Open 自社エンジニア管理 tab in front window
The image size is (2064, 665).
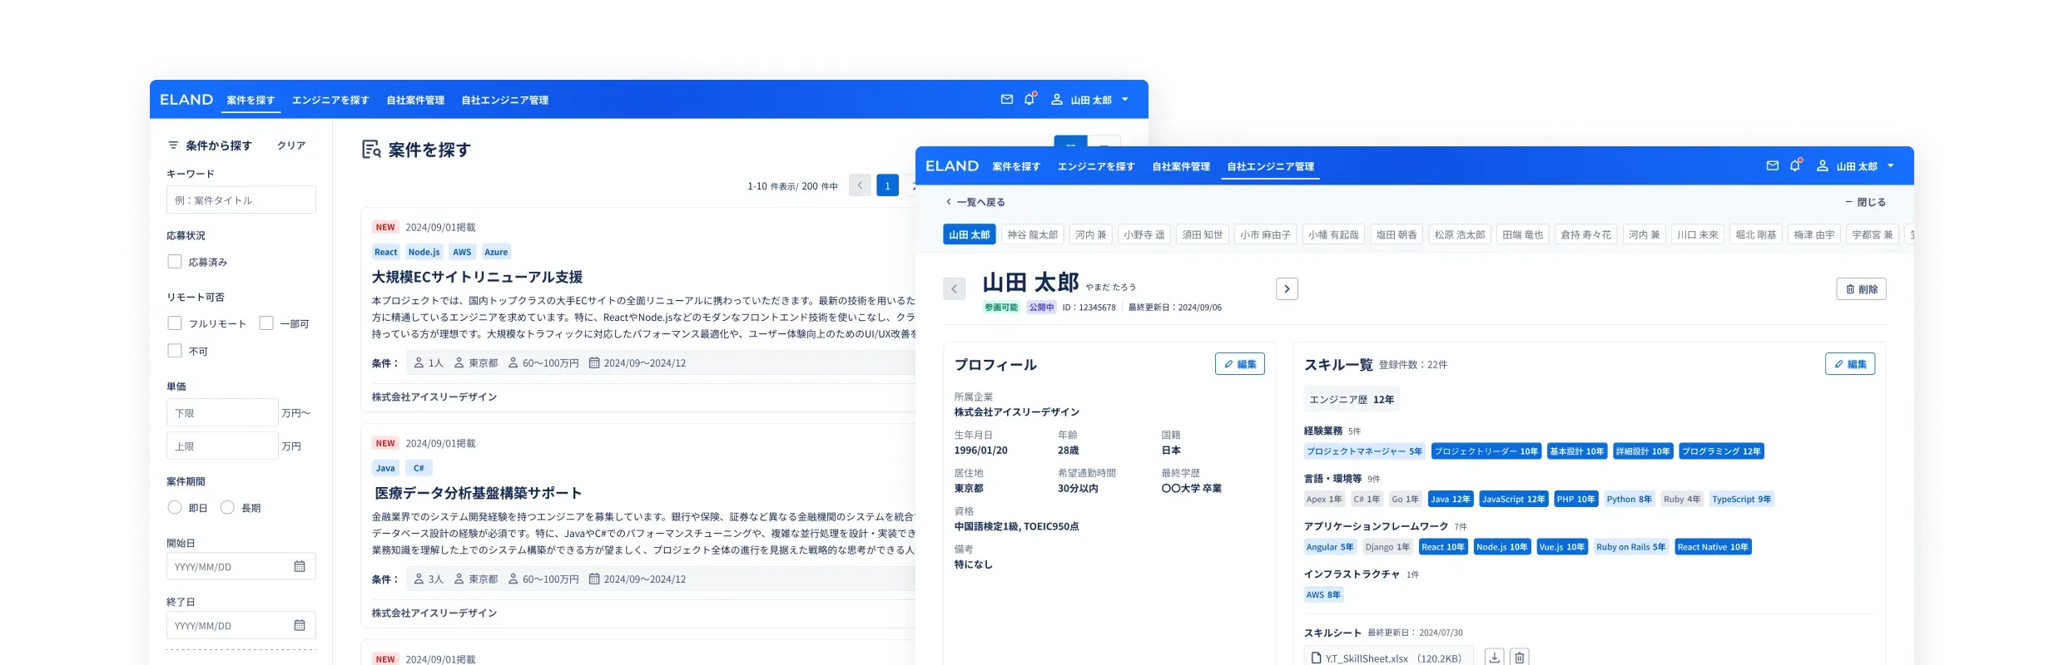click(x=1271, y=166)
